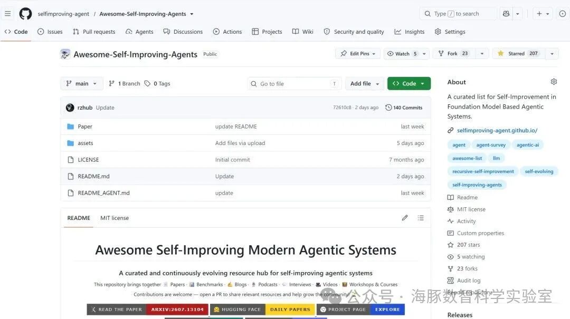Open the Add file dropdown
The width and height of the screenshot is (570, 319).
tap(365, 83)
